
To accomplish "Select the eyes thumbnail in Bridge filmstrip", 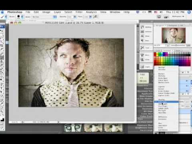I will [73, 128].
